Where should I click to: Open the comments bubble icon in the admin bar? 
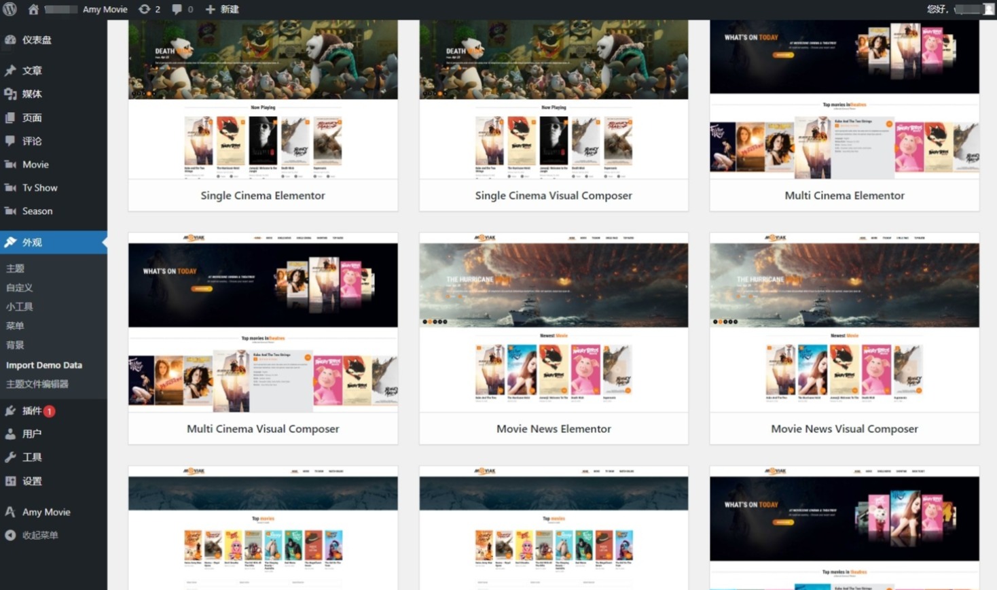click(x=177, y=10)
